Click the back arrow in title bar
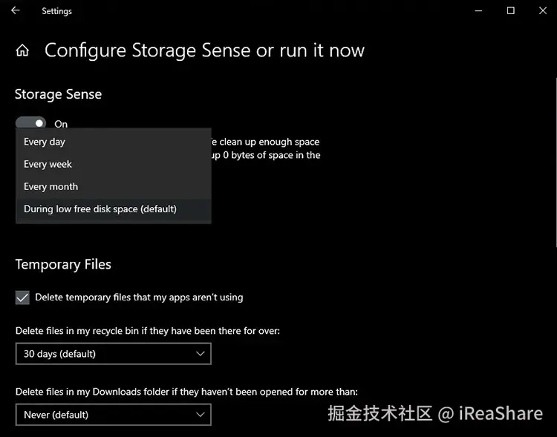The image size is (557, 437). [x=16, y=10]
